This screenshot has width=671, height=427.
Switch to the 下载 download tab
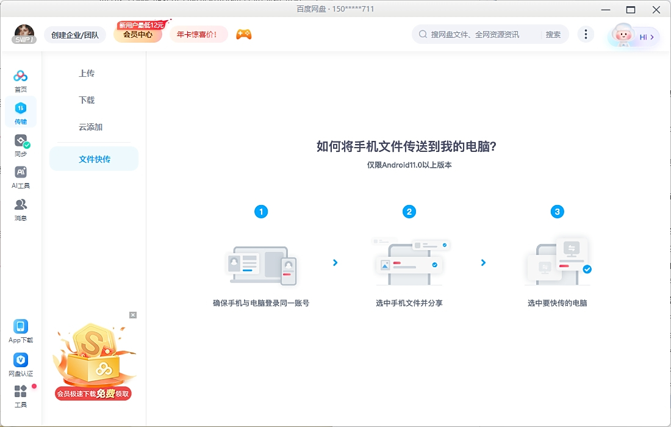(86, 99)
